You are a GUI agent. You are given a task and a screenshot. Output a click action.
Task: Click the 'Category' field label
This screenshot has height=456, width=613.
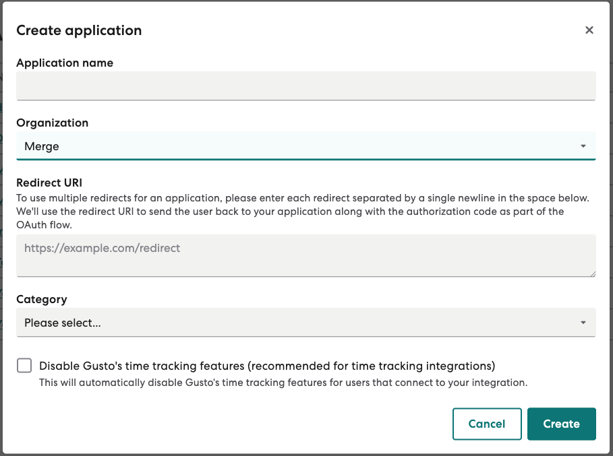click(x=41, y=300)
